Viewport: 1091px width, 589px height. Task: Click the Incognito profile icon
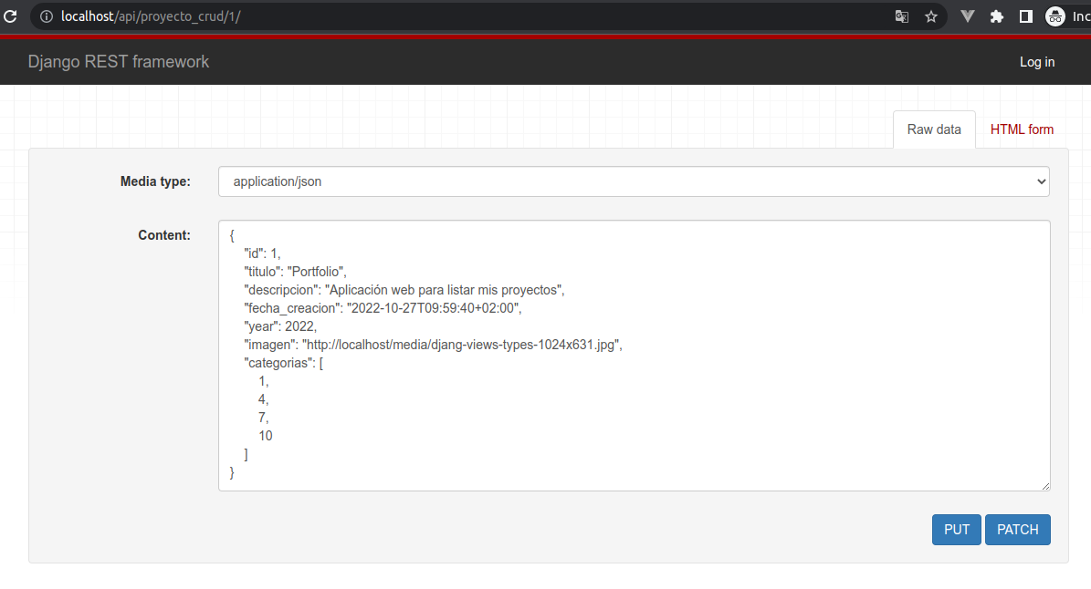(1055, 16)
